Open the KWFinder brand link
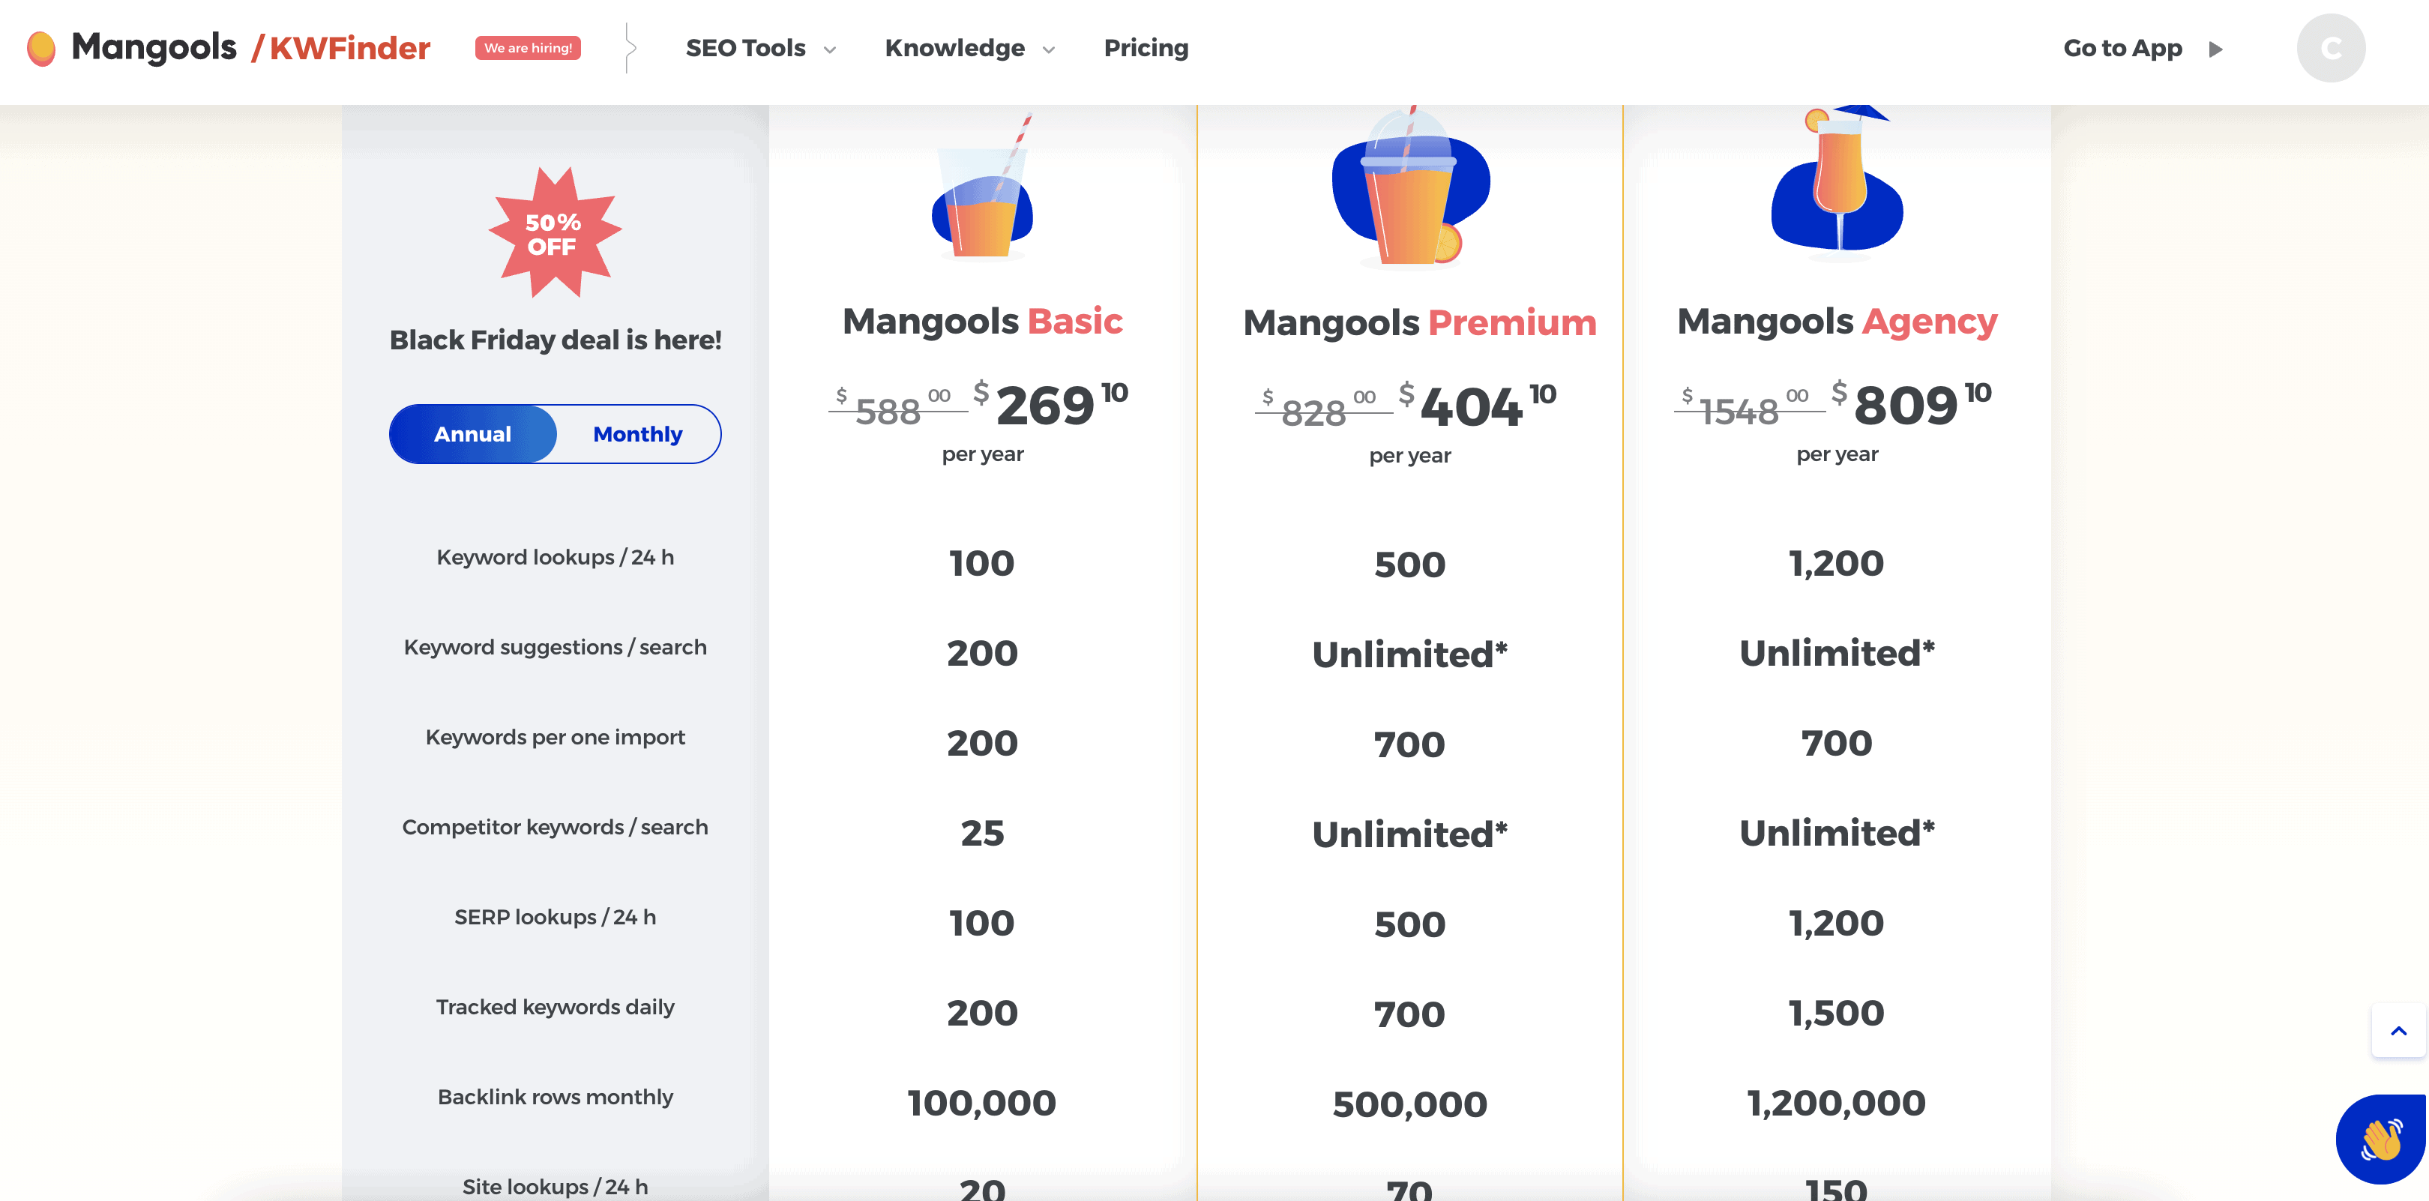Viewport: 2429px width, 1201px height. [341, 48]
